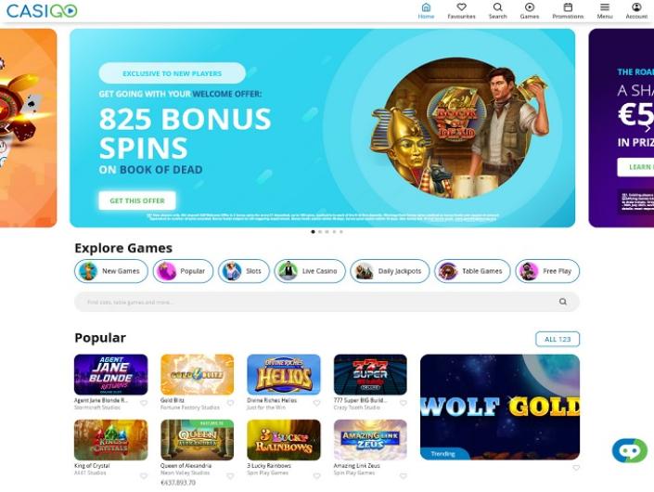Screen dimensions: 654x492
Task: Open the Account profile icon
Action: click(636, 7)
